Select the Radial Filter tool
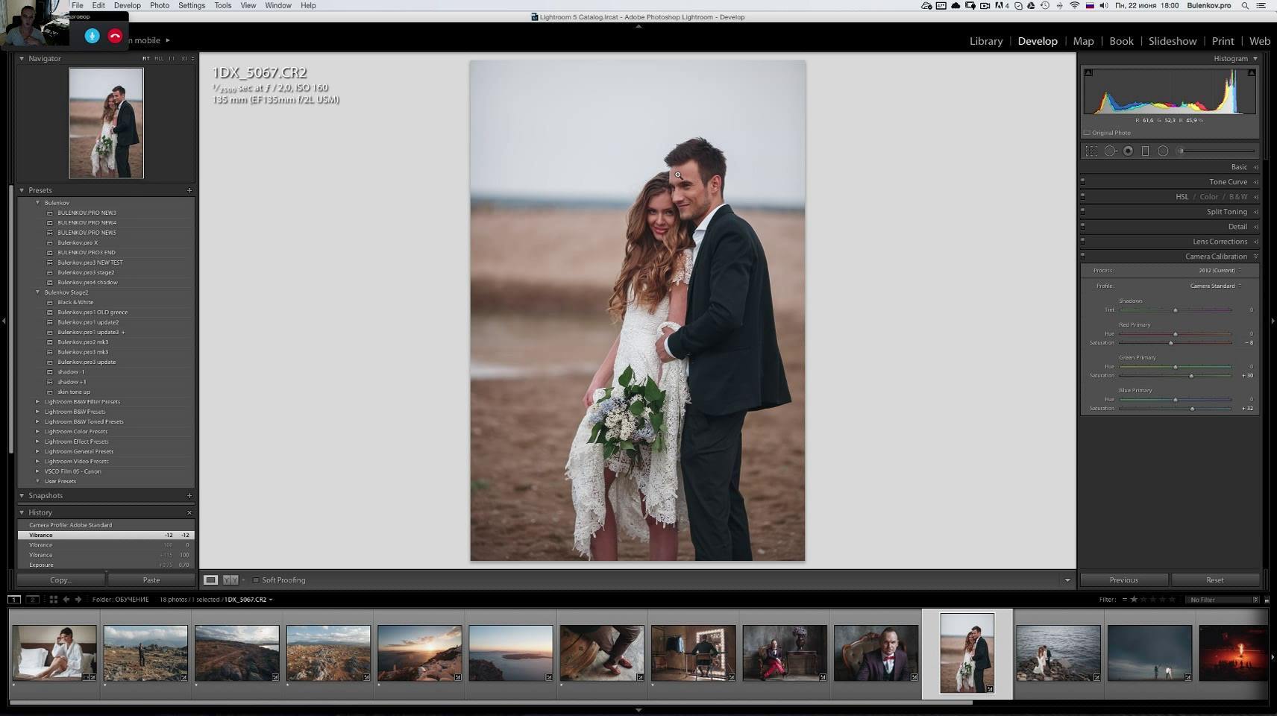Image resolution: width=1277 pixels, height=716 pixels. pyautogui.click(x=1163, y=151)
